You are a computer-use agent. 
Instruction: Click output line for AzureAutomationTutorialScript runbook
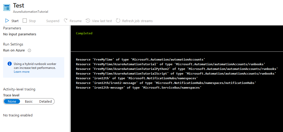point(176,74)
